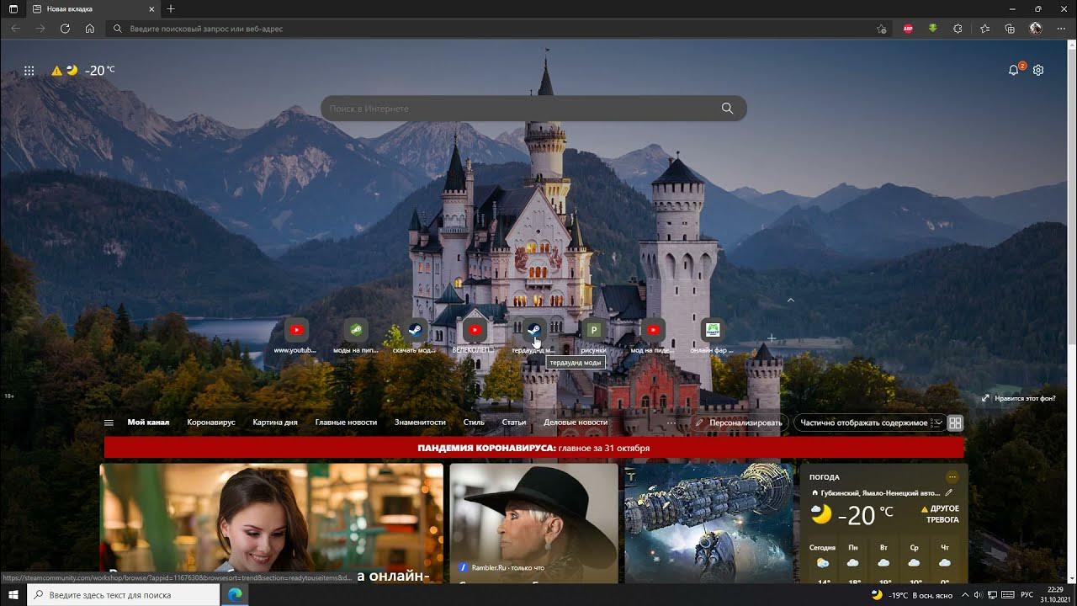Open a new browser tab
The image size is (1077, 606).
click(171, 8)
